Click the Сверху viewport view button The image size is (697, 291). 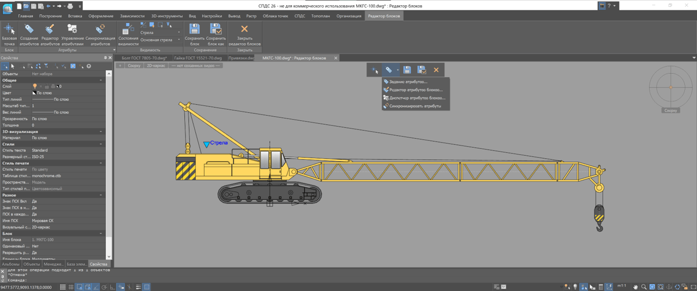pyautogui.click(x=134, y=66)
